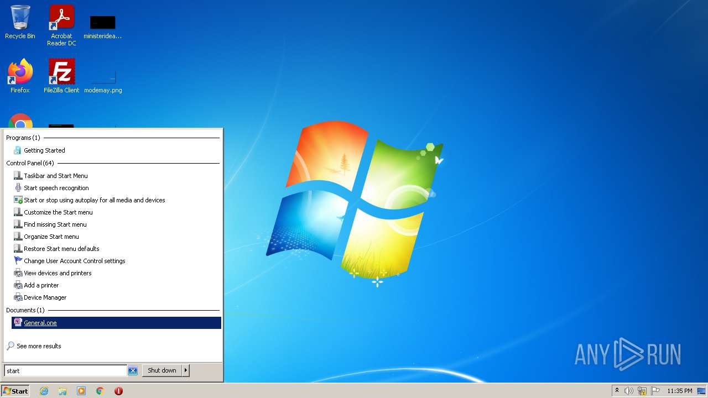Click the Start button on taskbar

15,391
